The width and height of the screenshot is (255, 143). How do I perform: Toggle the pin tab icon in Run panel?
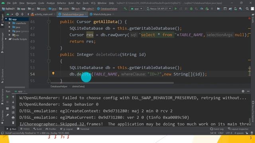(8, 115)
